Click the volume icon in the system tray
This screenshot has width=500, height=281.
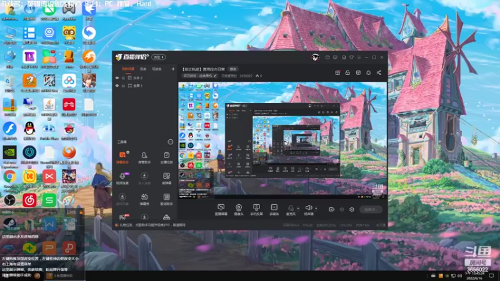[459, 276]
